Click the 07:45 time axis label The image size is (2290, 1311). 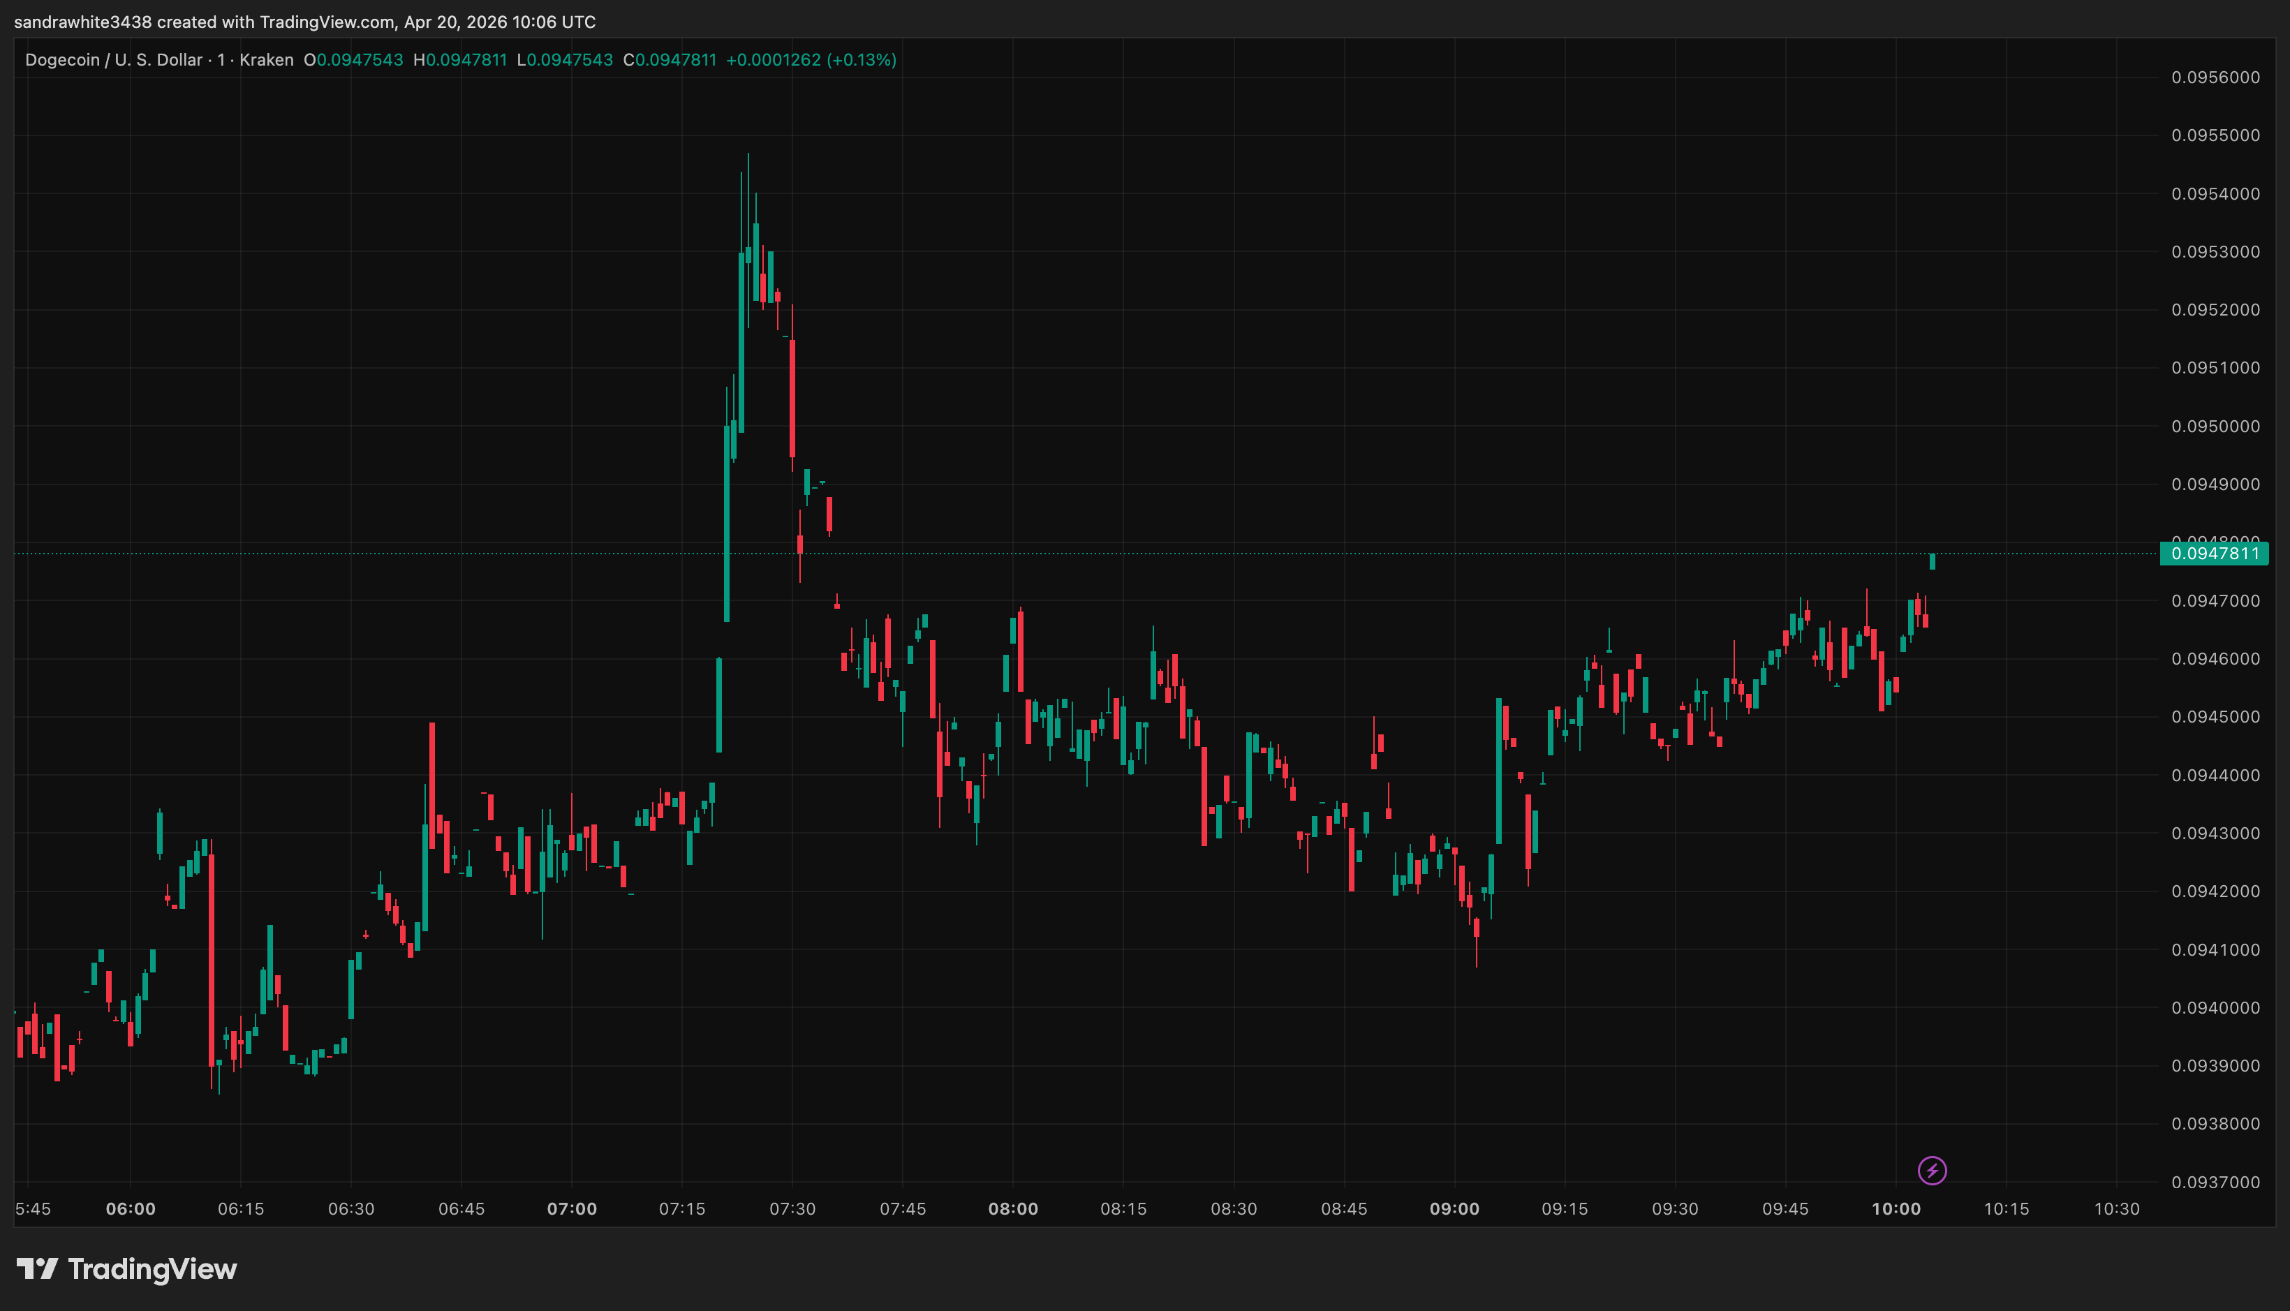pyautogui.click(x=903, y=1209)
